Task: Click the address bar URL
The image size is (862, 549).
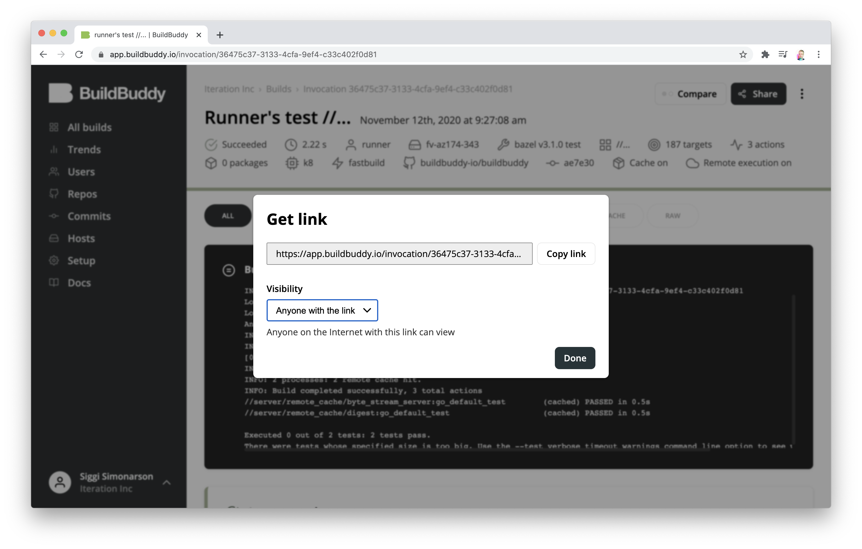Action: coord(243,54)
